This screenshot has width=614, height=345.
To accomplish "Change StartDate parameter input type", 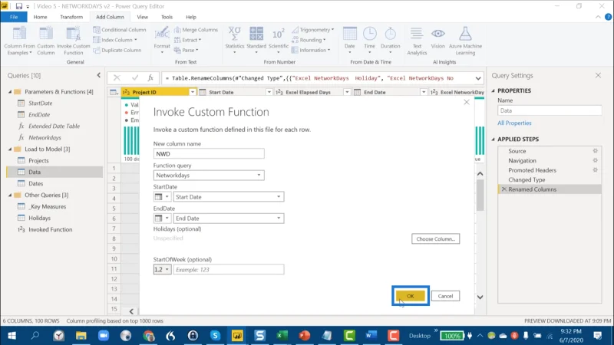I will point(162,197).
